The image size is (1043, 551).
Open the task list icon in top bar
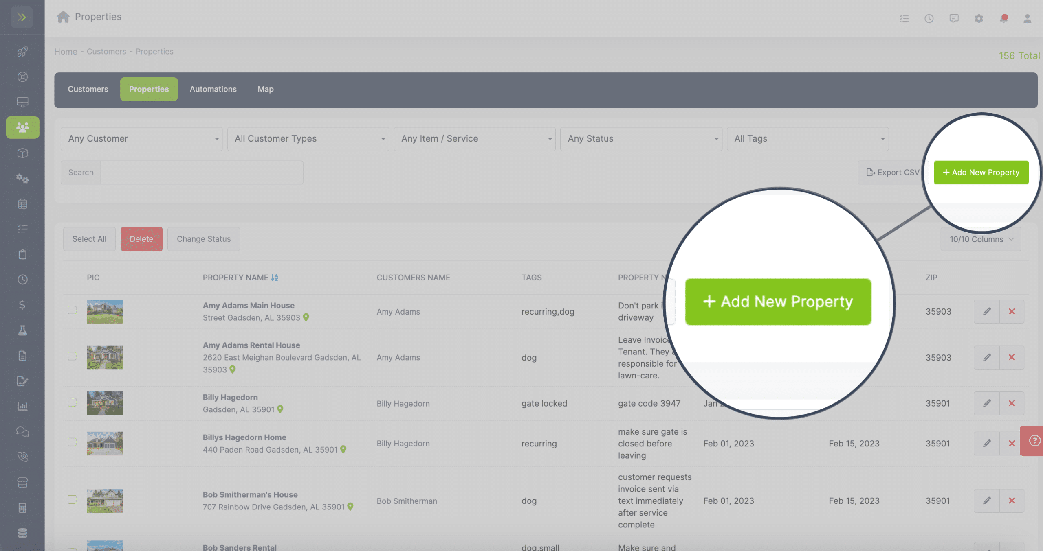pyautogui.click(x=904, y=18)
